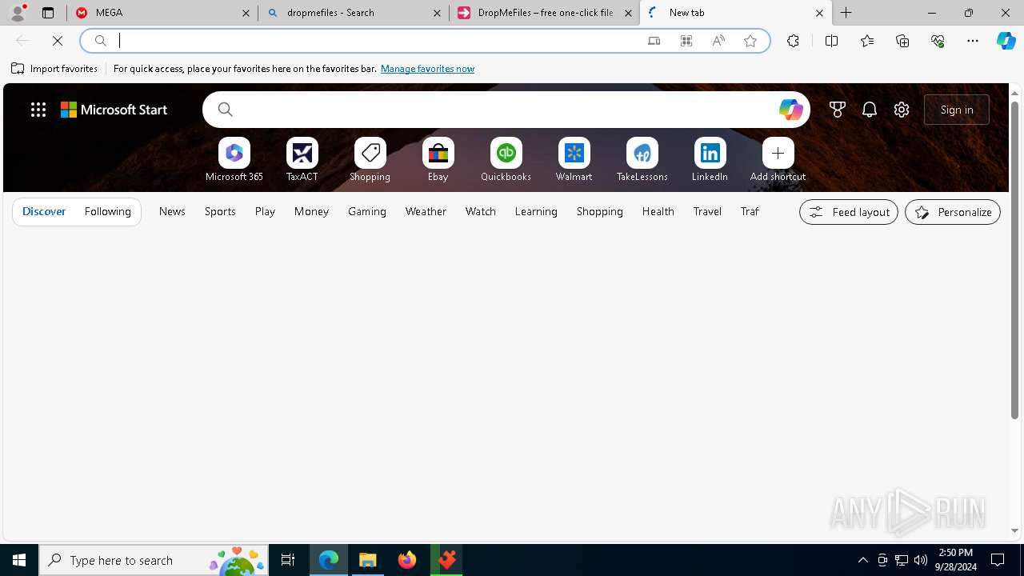Select the Following feed
The width and height of the screenshot is (1024, 576).
[107, 212]
